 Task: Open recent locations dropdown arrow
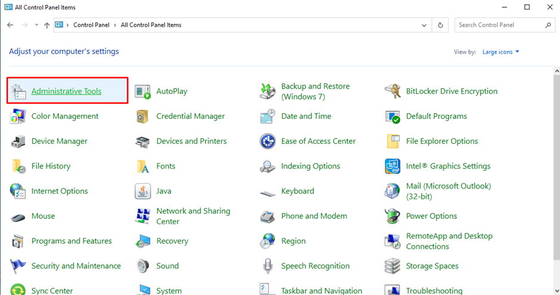pos(36,25)
